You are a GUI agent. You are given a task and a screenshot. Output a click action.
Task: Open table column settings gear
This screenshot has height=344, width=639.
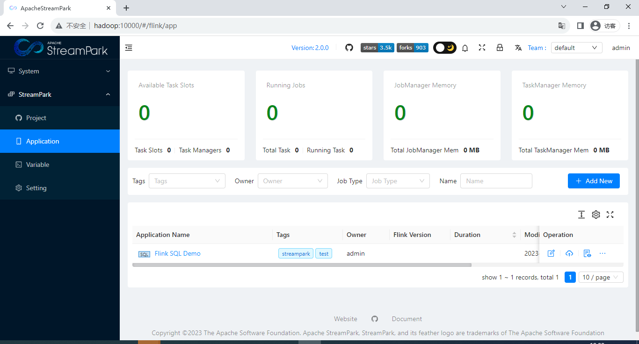coord(595,215)
